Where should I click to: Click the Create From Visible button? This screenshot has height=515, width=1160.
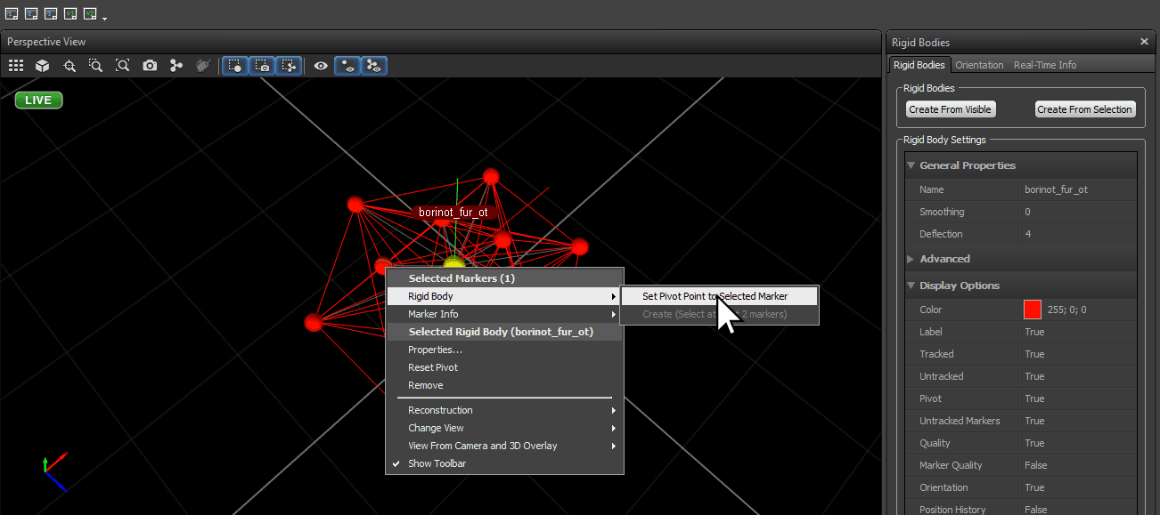pyautogui.click(x=951, y=109)
